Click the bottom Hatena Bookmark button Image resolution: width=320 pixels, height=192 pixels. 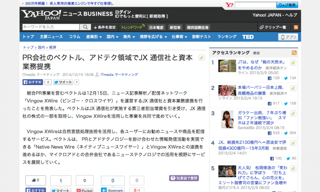(x=113, y=190)
